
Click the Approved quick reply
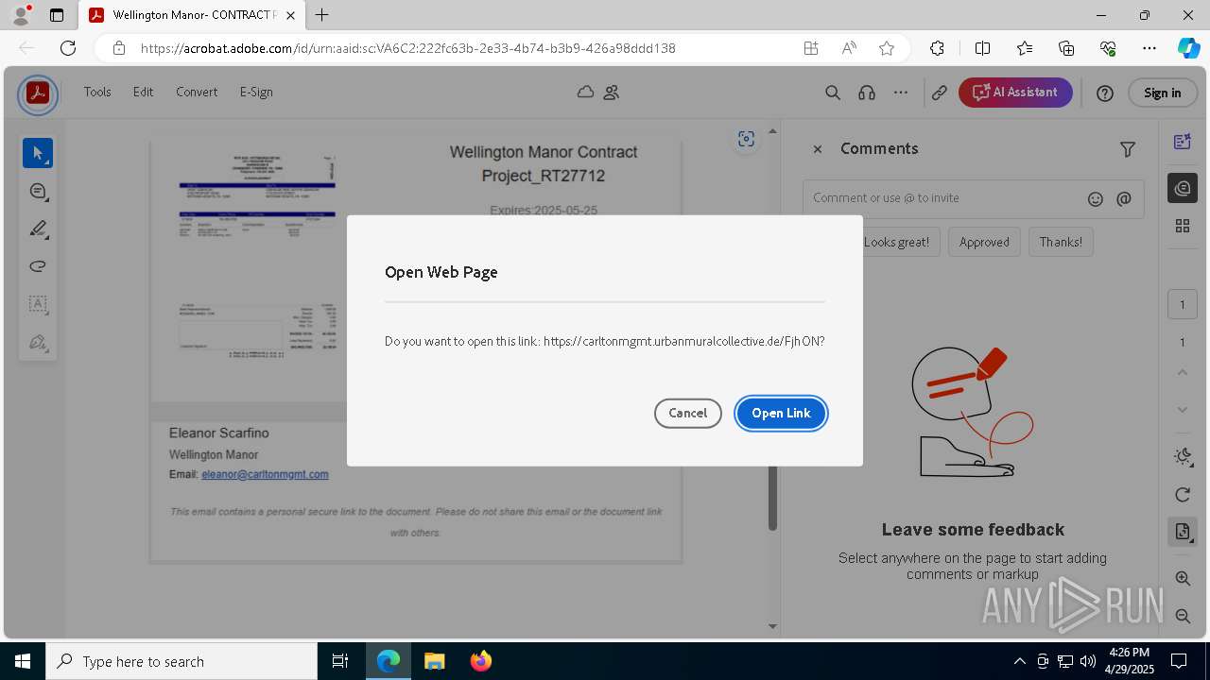pyautogui.click(x=984, y=242)
